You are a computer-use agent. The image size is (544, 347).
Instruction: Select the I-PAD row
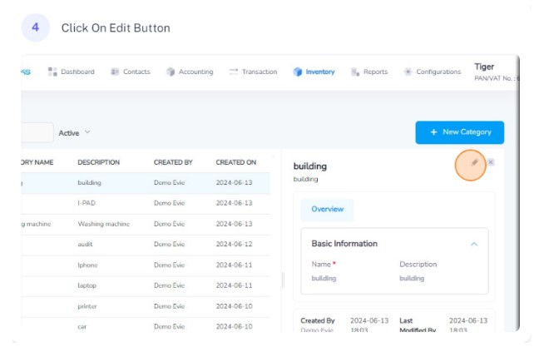tap(146, 203)
